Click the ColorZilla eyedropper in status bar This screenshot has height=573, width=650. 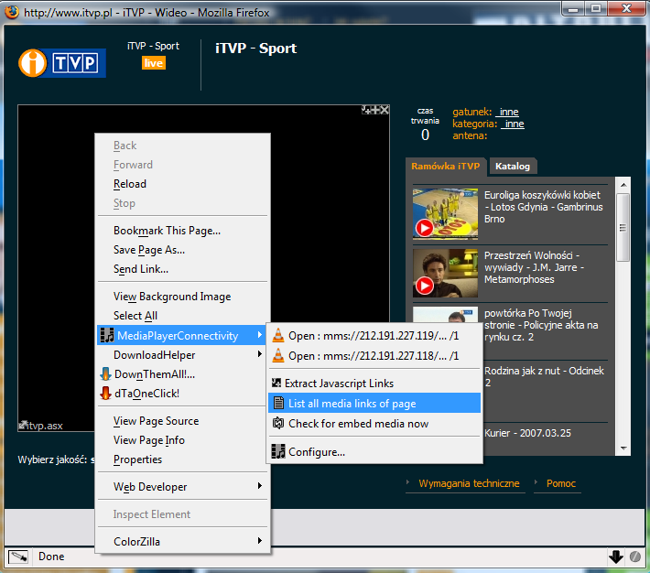pos(17,557)
